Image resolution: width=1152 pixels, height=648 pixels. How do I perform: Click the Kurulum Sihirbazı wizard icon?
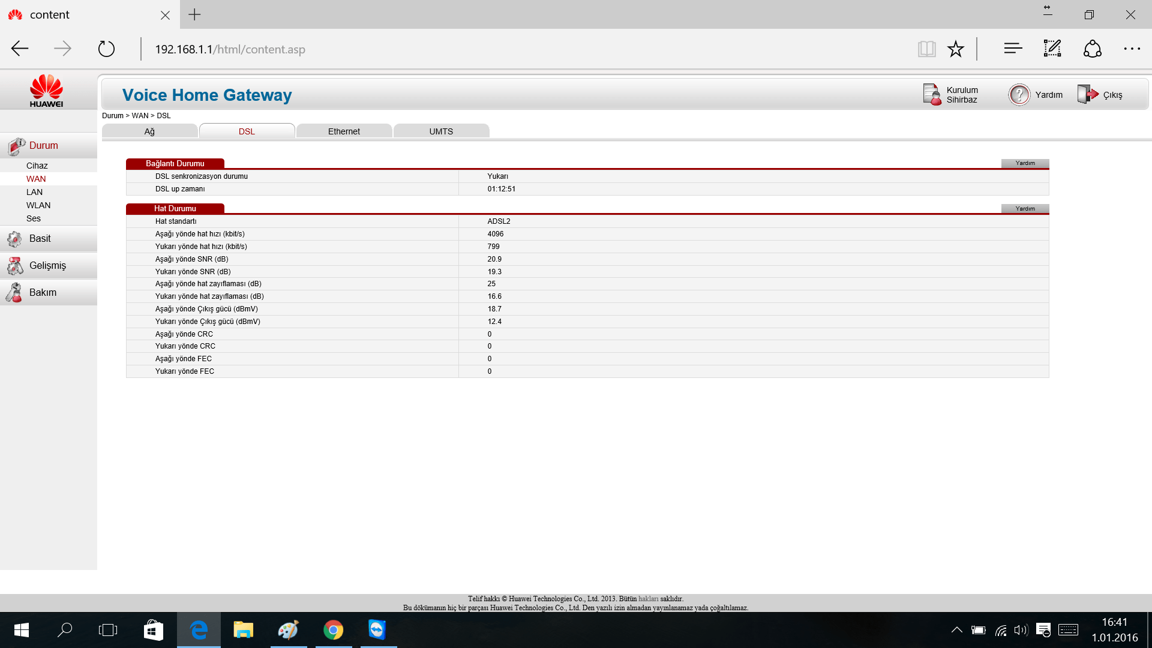pos(932,95)
